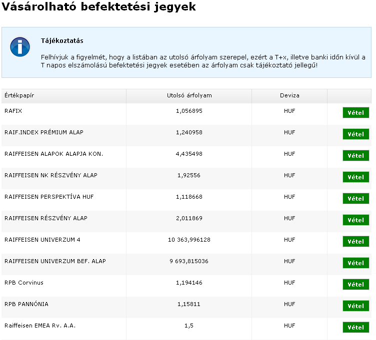Select the RAFIX security name
This screenshot has height=340, width=376.
[x=13, y=111]
